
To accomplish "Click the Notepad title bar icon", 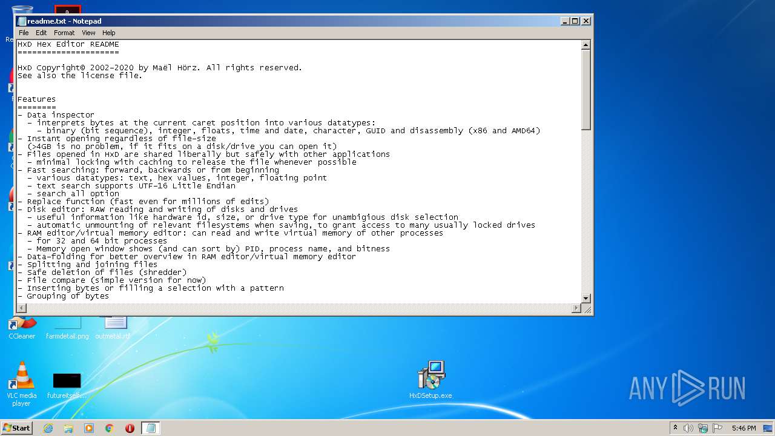I will pos(22,21).
